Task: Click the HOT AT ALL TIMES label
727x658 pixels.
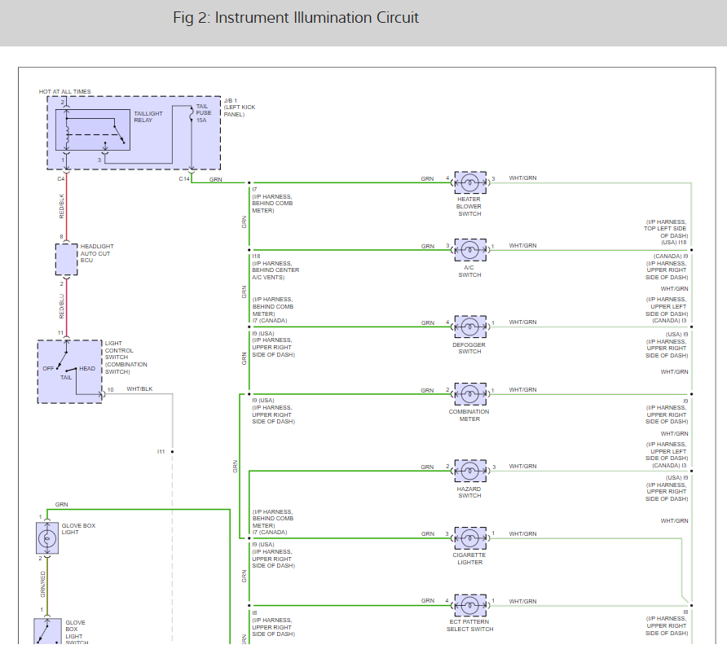Action: [65, 92]
